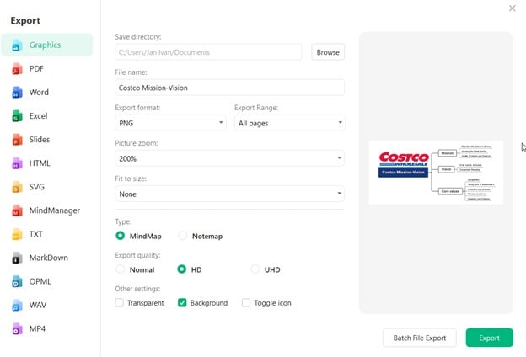This screenshot has height=357, width=526.
Task: Click the MindManager format icon
Action: pyautogui.click(x=18, y=210)
